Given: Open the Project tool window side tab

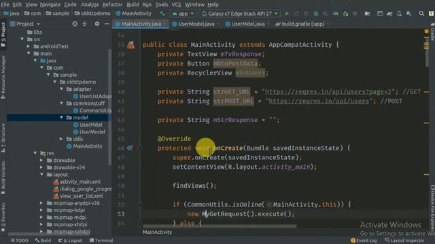Looking at the screenshot, I should (x=3, y=35).
